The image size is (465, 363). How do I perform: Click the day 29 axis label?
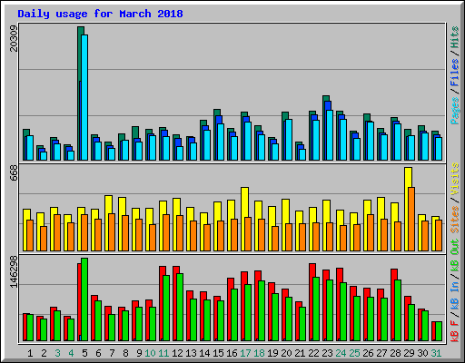click(409, 353)
